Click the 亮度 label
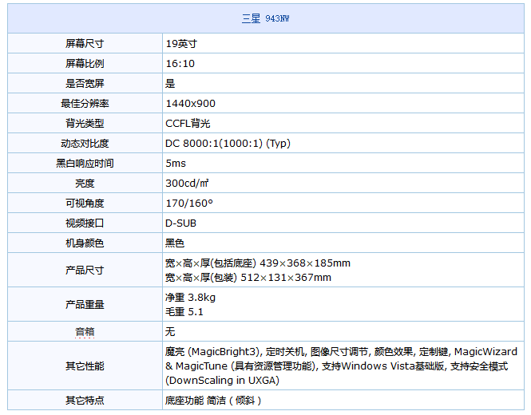The image size is (531, 415). (x=85, y=183)
